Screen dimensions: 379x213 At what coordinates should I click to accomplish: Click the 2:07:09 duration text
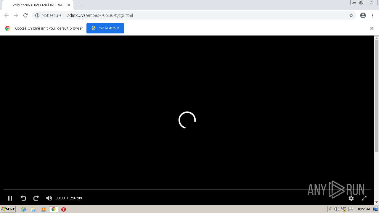click(76, 198)
